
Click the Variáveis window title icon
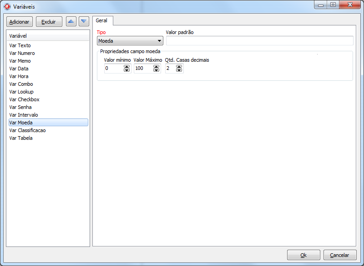click(7, 7)
